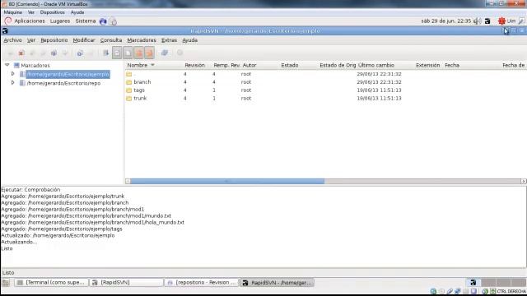
Task: Click the Fecha column header
Action: [x=452, y=65]
